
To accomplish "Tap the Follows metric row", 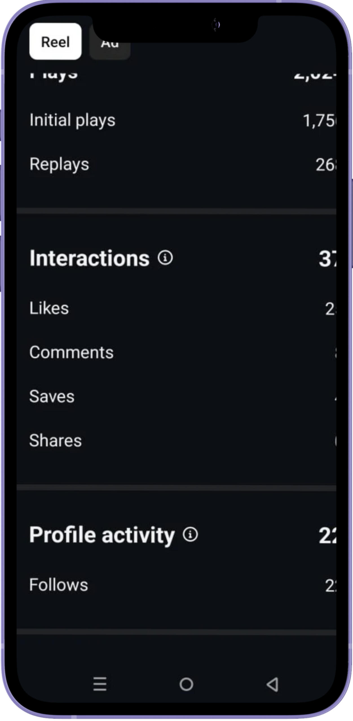I will click(177, 585).
